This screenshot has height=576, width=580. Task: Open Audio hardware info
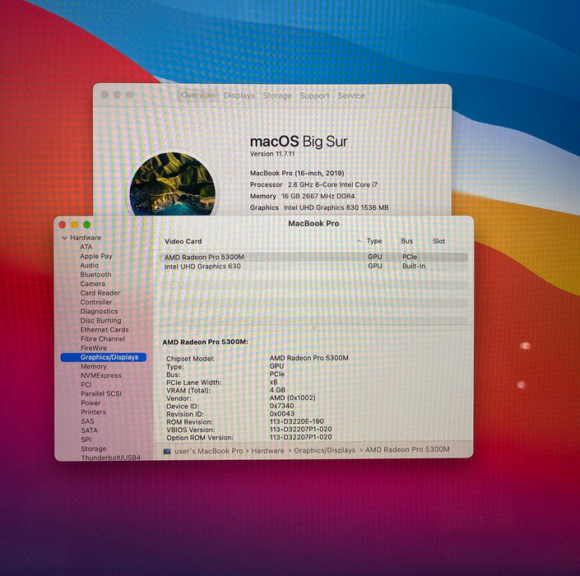90,265
